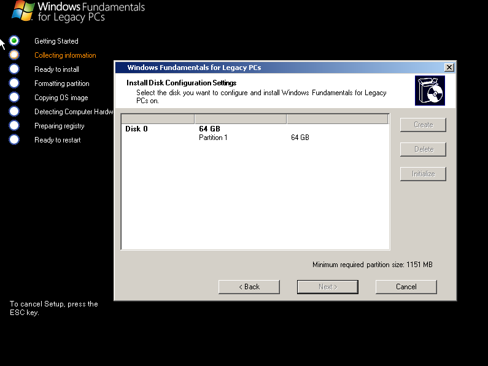Click the Preparing registry label

point(59,126)
